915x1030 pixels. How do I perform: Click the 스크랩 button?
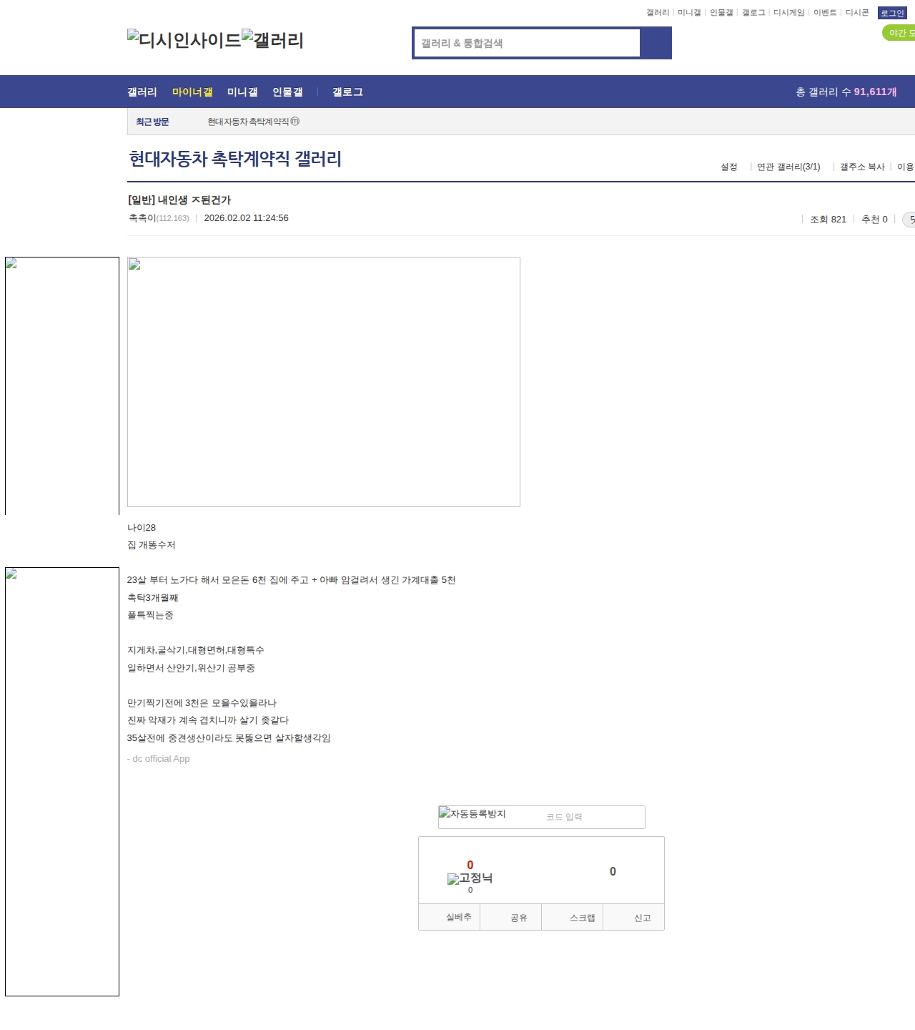[573, 918]
